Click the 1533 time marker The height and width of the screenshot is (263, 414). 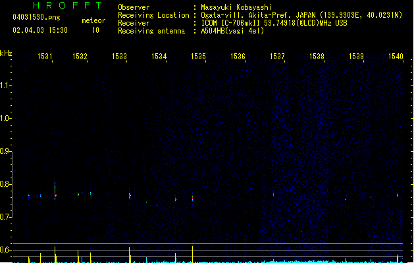pyautogui.click(x=119, y=57)
